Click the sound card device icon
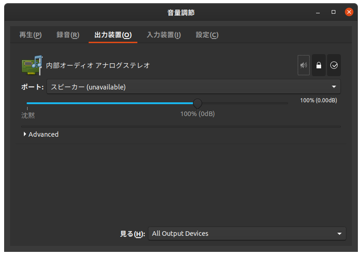This screenshot has width=362, height=256. pos(32,65)
